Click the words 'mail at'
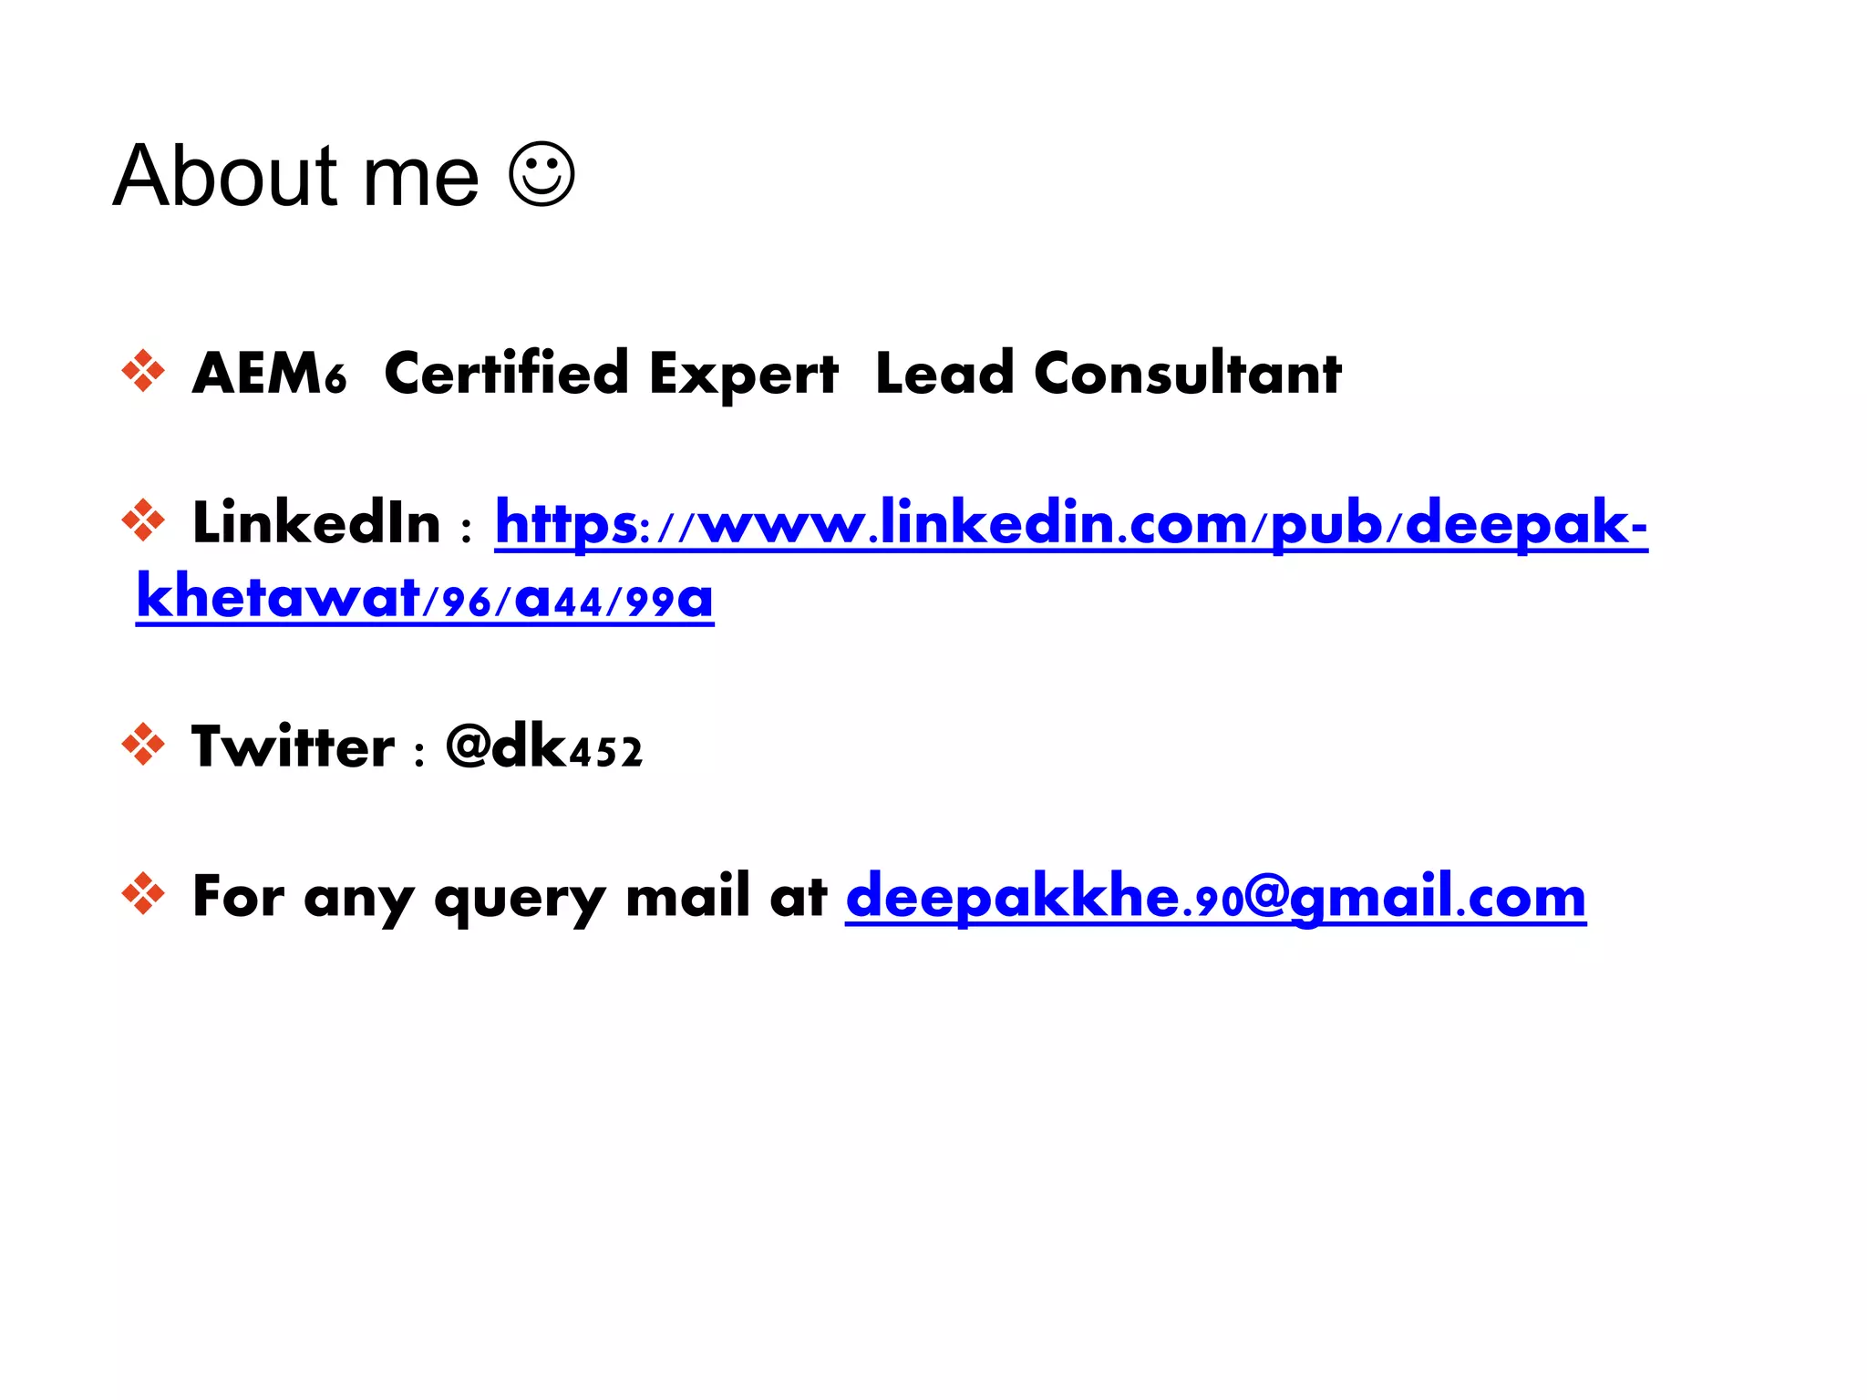Screen dimensions: 1867x1400 (726, 896)
